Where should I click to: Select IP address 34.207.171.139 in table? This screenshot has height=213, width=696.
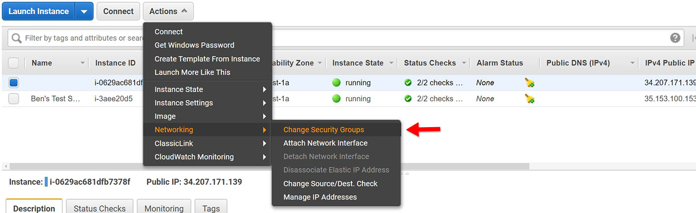tap(670, 83)
